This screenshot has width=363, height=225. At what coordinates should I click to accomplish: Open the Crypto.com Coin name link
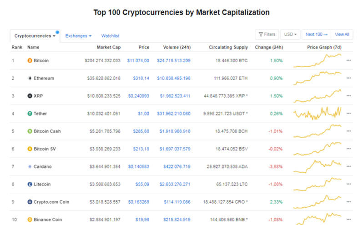pyautogui.click(x=51, y=202)
